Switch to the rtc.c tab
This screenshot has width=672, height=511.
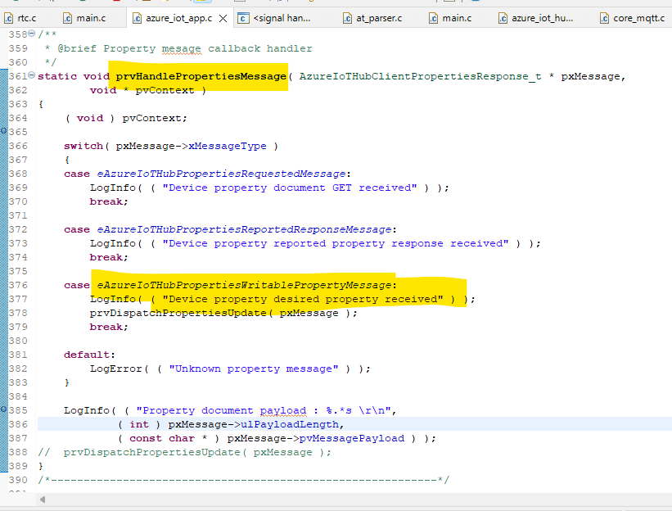(25, 16)
